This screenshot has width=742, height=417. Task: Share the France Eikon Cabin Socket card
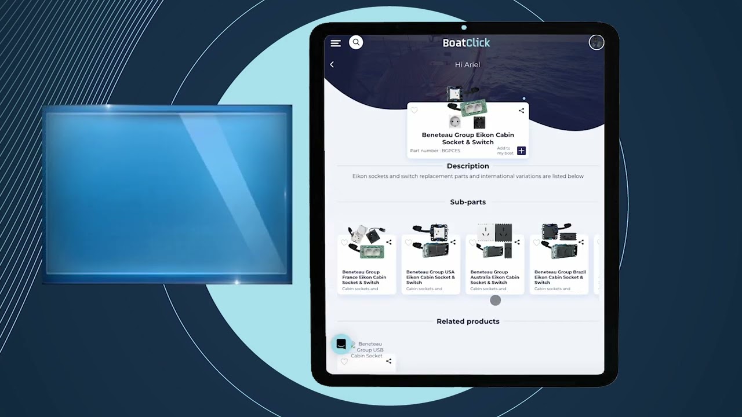[x=389, y=242]
